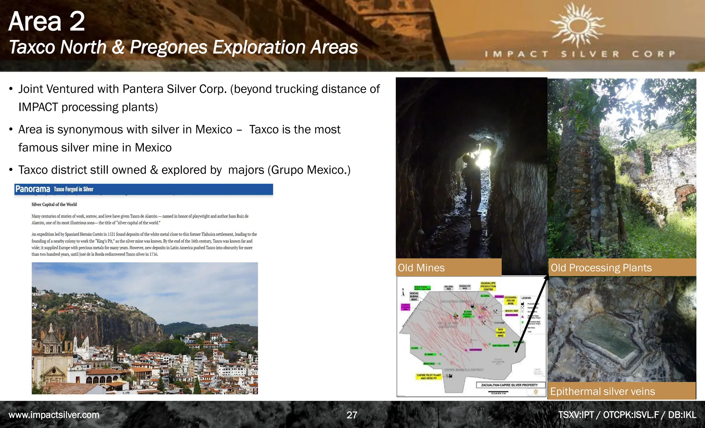The height and width of the screenshot is (428, 705).
Task: Select the Silver Capital of the World heading
Action: click(x=54, y=205)
